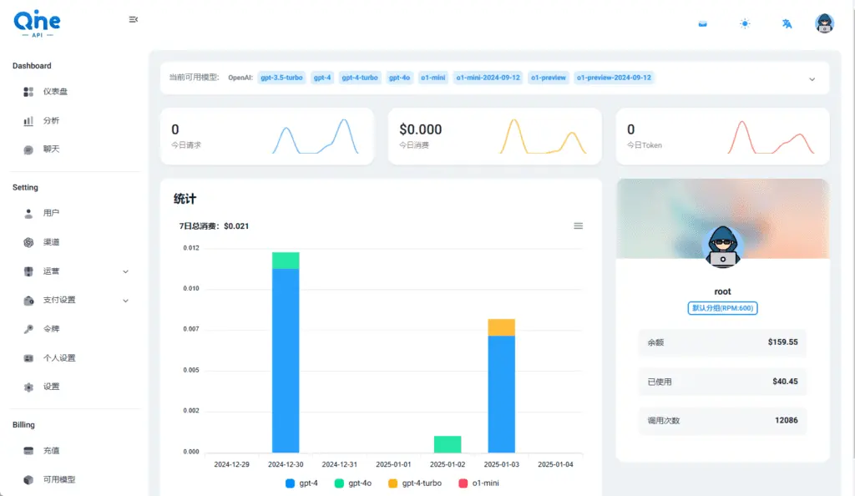Click the 个人设置 ID card icon
Image resolution: width=855 pixels, height=496 pixels.
(28, 358)
